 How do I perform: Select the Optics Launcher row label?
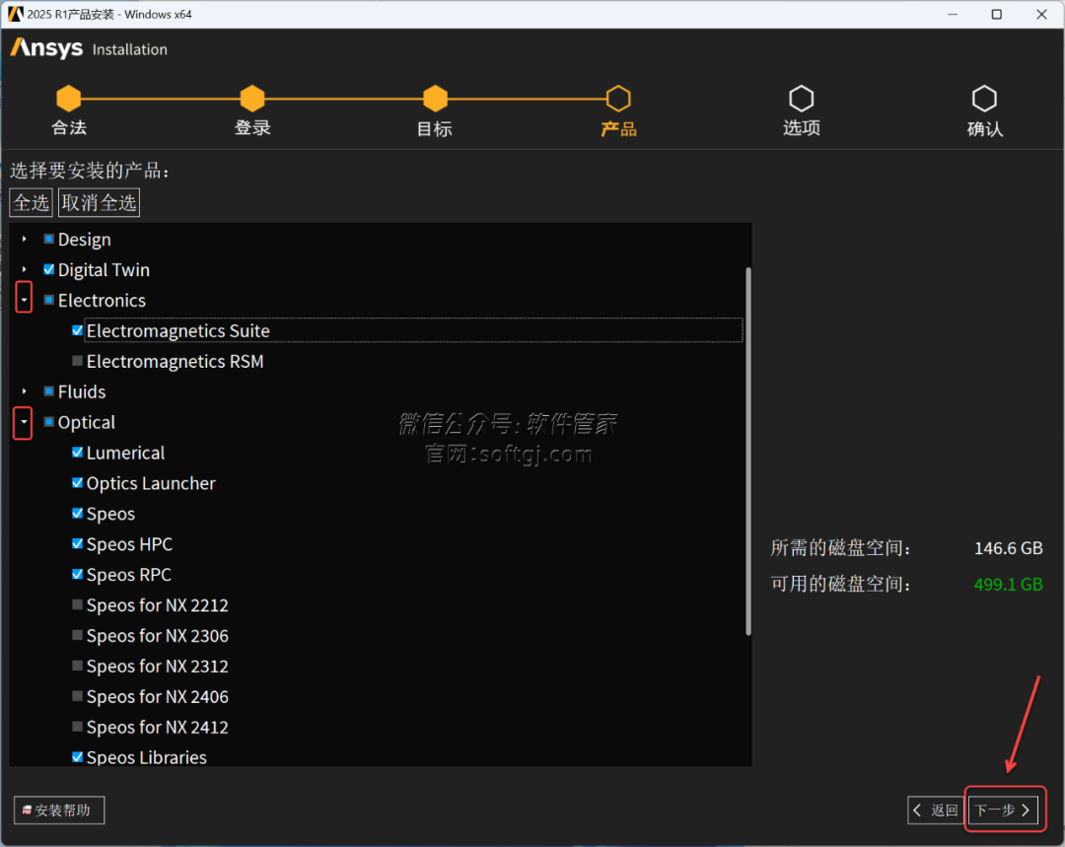tap(151, 483)
